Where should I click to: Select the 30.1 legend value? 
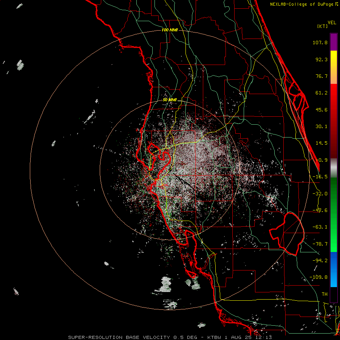coord(321,127)
